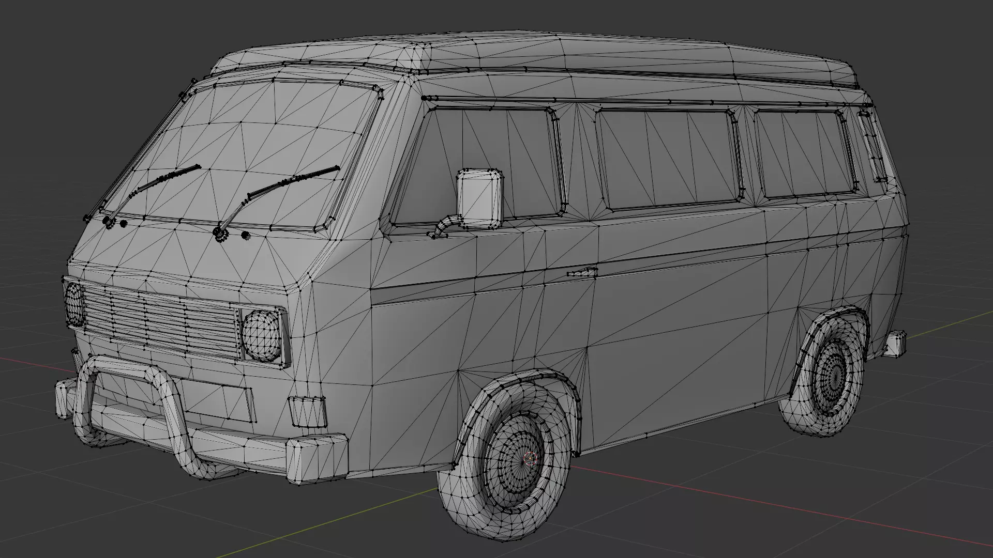Select the front corner turn signal
Viewport: 993px width, 558px height.
coord(307,412)
